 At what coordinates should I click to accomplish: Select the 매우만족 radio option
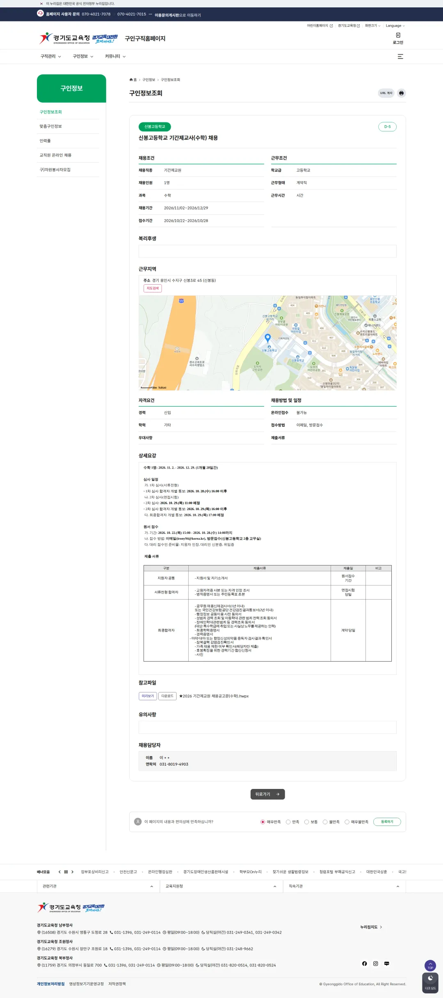(263, 822)
